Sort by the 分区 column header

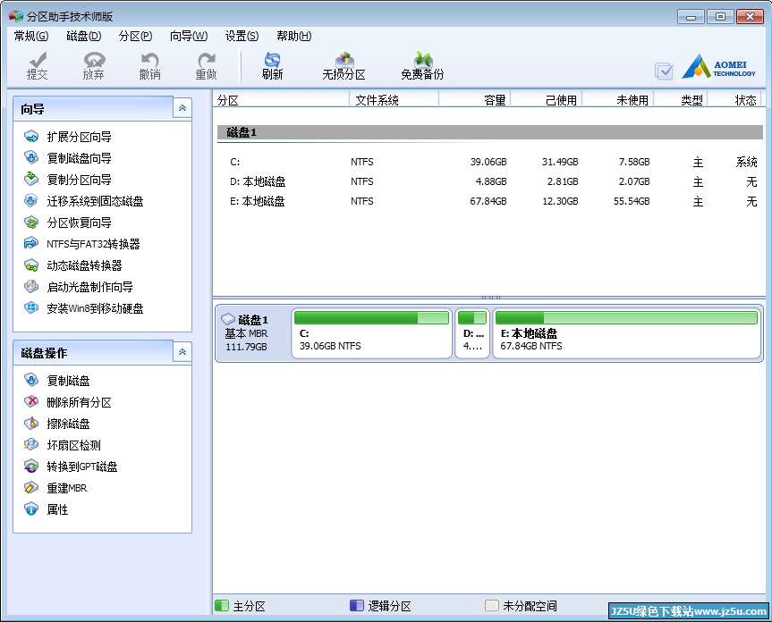(x=281, y=100)
